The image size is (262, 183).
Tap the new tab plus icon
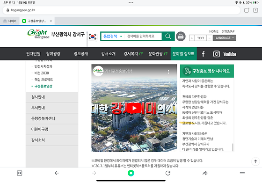(247, 10)
